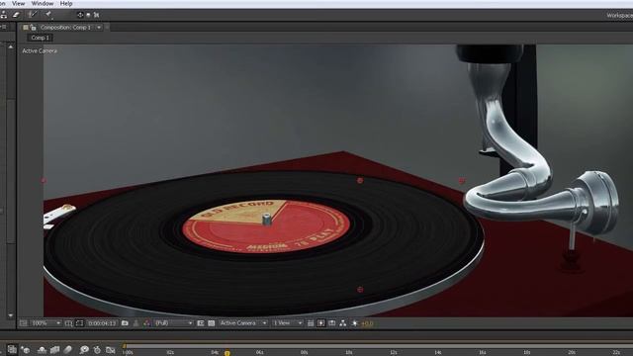Open Show Channel and Color Management
The image size is (633, 356).
pyautogui.click(x=146, y=323)
